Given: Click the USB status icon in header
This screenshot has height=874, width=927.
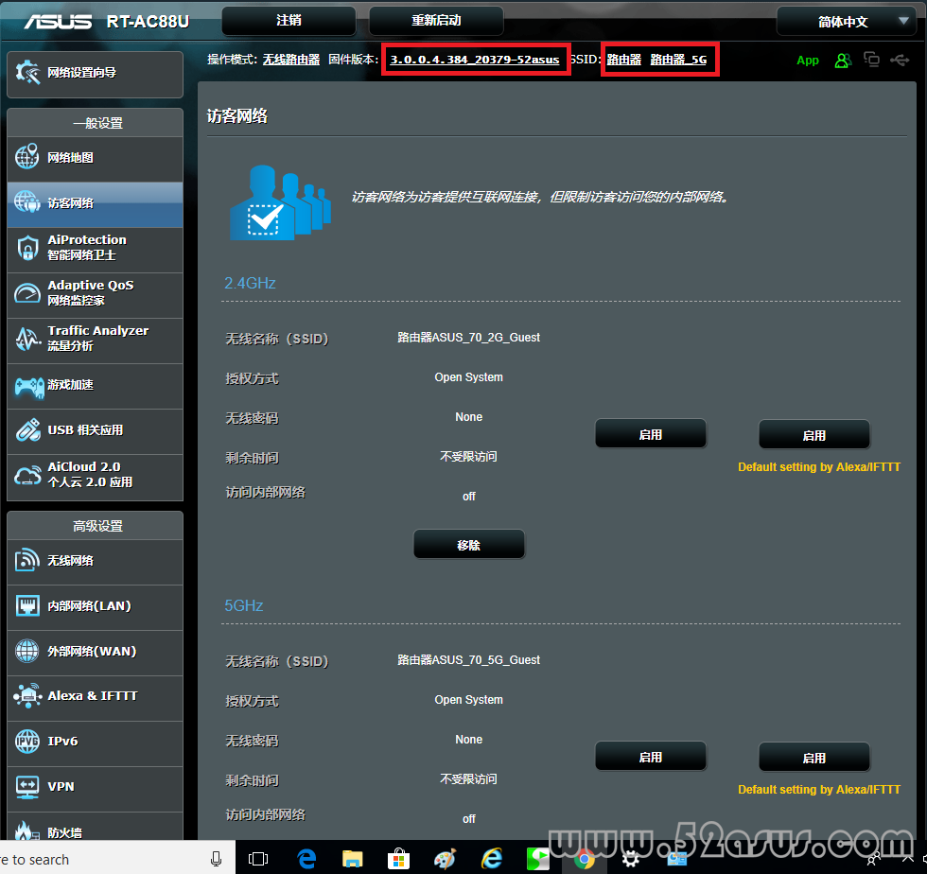Looking at the screenshot, I should (x=900, y=60).
